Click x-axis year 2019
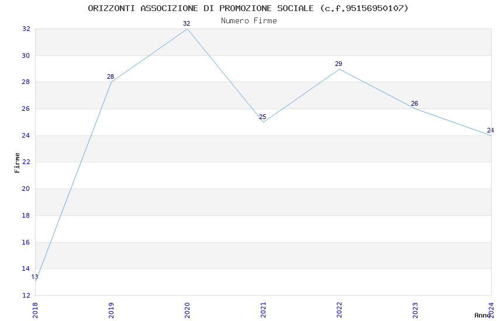 coord(111,310)
